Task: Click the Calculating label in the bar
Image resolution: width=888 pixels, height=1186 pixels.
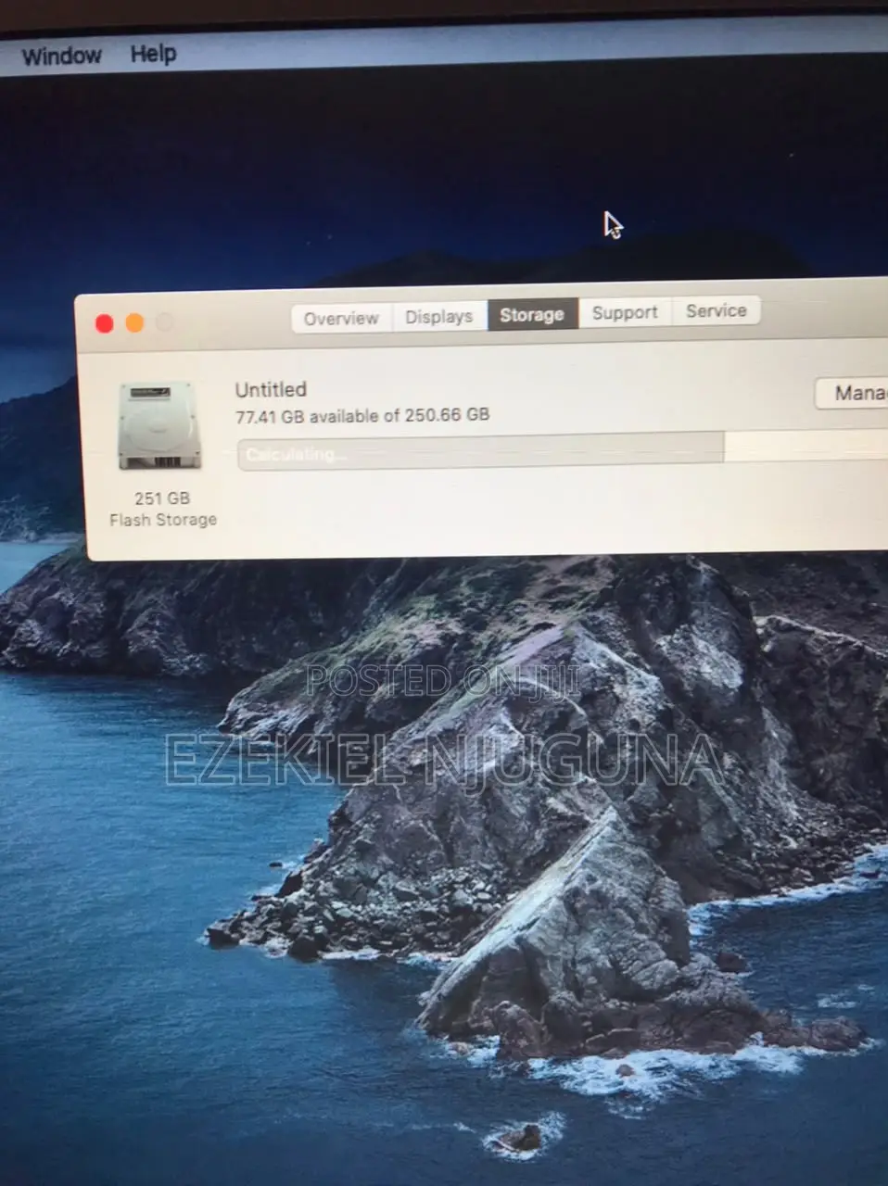Action: 297,454
